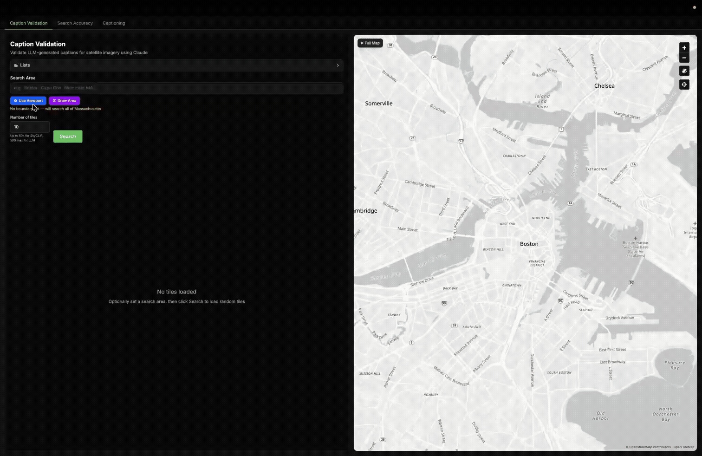Click the airport icon at Boston Harbor Seaplane Base
702x456 pixels.
click(636, 238)
